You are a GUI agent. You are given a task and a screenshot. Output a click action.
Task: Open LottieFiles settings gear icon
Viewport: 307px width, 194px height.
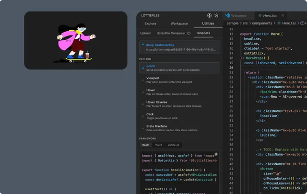[x=216, y=15]
